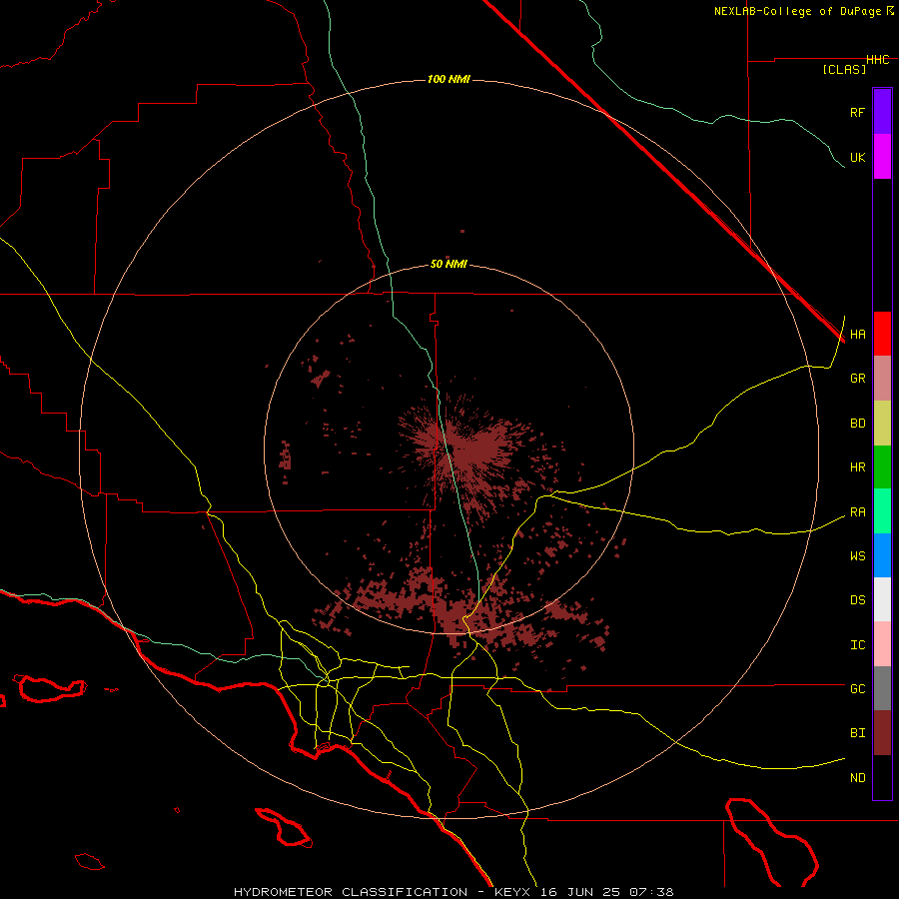Viewport: 899px width, 899px height.
Task: Click the brown BI legend color swatch
Action: tap(882, 733)
